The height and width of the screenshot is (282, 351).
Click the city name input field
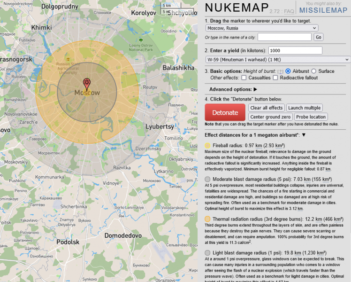(284, 37)
